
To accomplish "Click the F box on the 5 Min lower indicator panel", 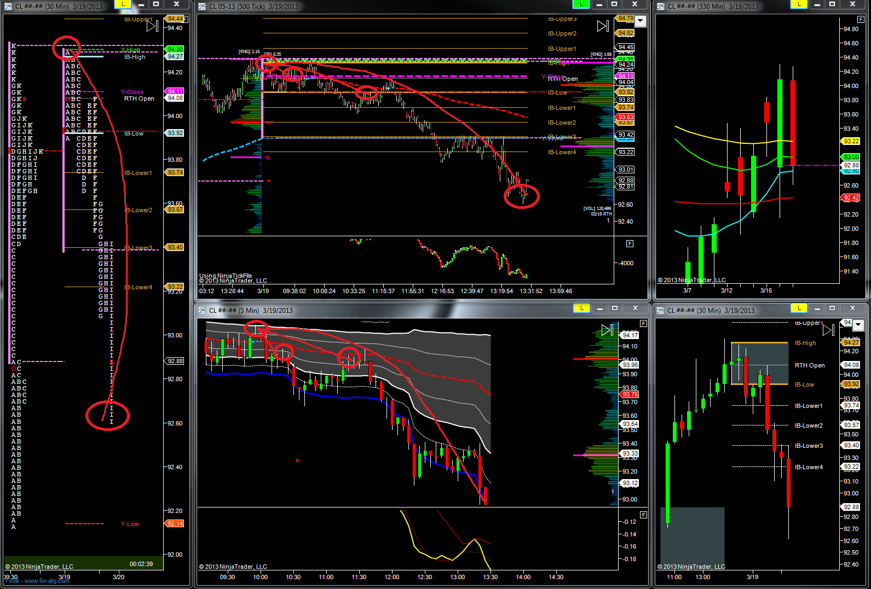I will coord(643,515).
